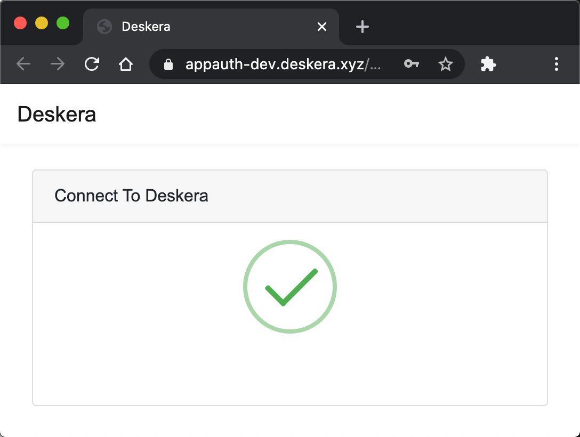Reload the current page
Screen dimensions: 580x437
click(x=92, y=64)
